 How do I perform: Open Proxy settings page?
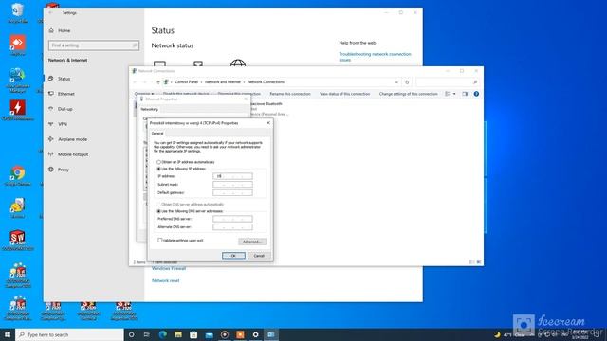64,170
